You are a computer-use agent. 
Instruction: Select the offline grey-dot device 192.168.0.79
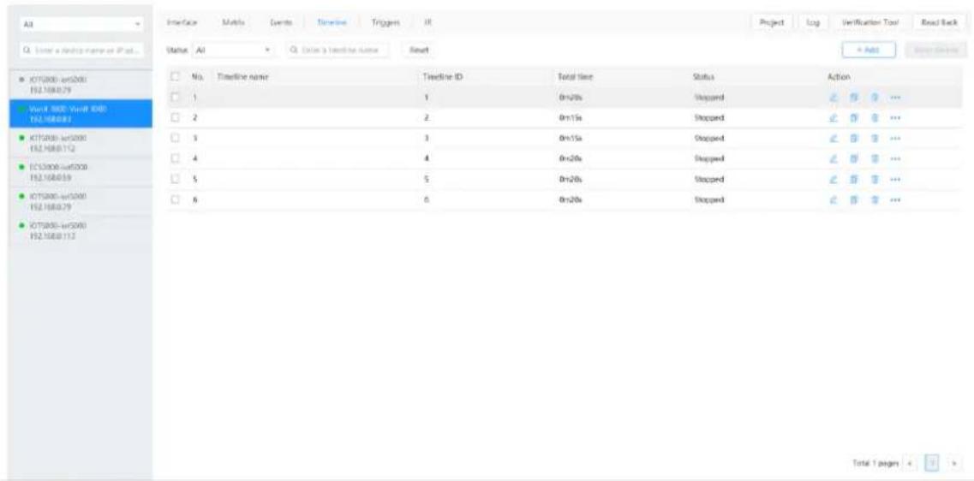(81, 85)
